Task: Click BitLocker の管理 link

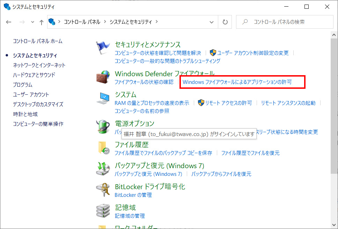Action: click(x=133, y=195)
